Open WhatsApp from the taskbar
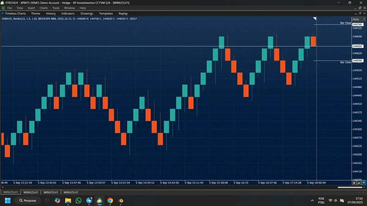 click(79, 201)
